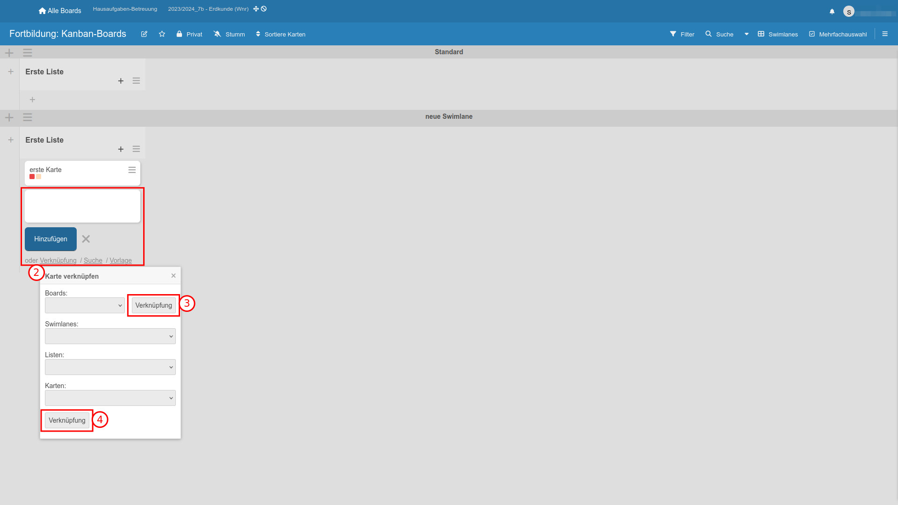Enable Mehrfachauswahl multi-selection

click(838, 34)
